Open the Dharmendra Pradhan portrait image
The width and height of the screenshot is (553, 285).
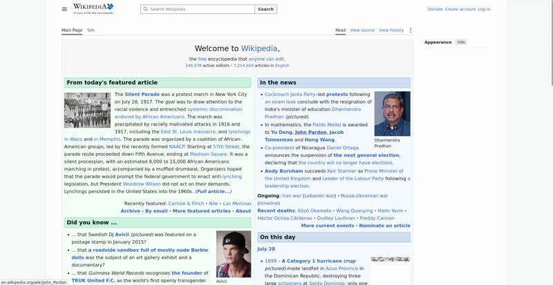[x=392, y=114]
